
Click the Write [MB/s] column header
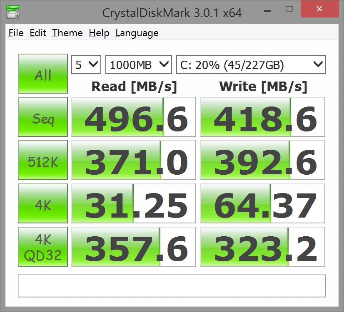point(263,87)
